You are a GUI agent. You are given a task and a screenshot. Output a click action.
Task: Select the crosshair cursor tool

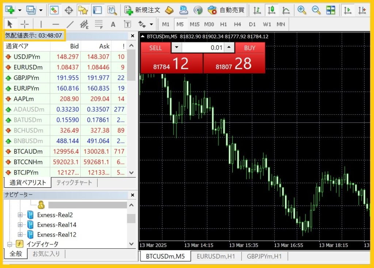(24, 24)
